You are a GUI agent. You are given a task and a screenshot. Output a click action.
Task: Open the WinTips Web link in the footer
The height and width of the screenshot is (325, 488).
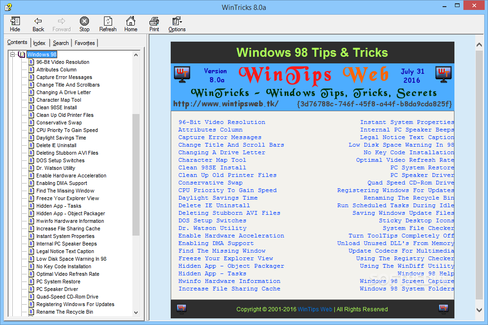(x=315, y=309)
